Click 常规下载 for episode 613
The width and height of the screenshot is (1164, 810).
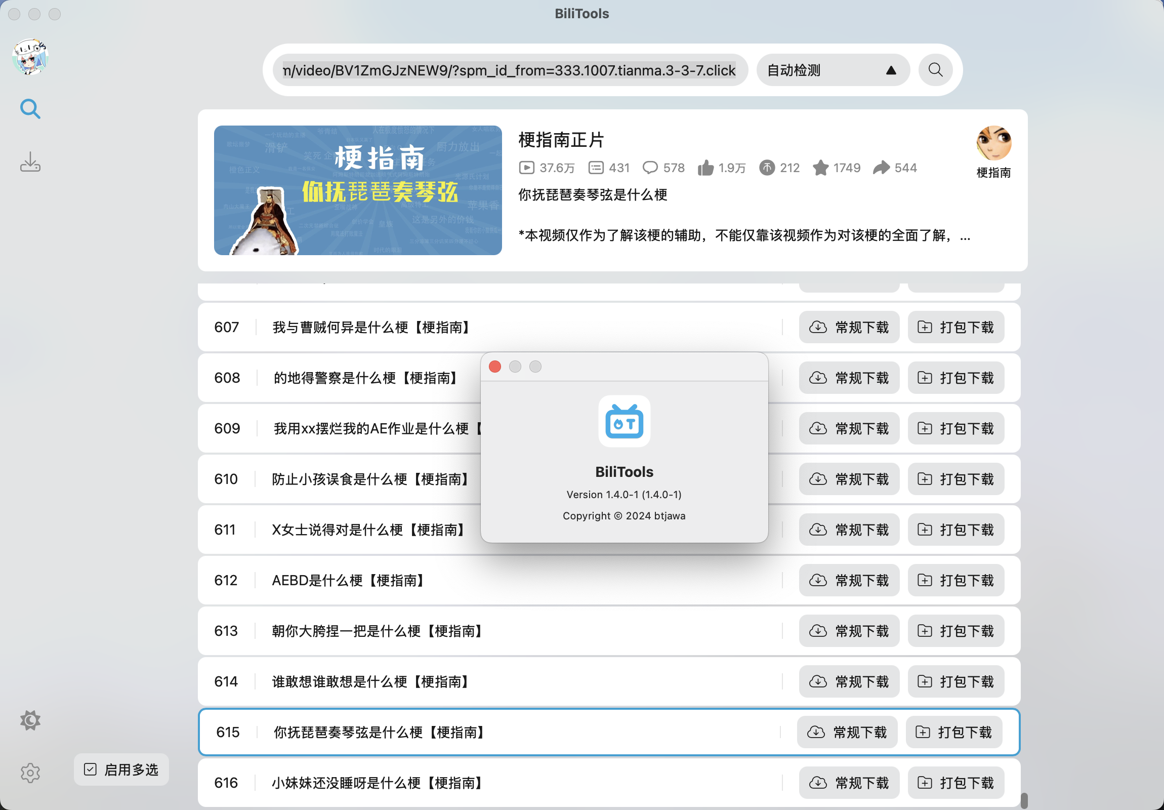click(x=849, y=631)
